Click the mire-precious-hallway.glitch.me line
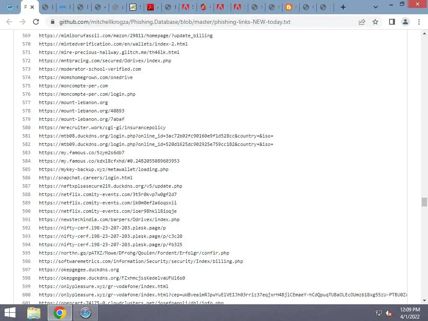428x321 pixels. point(109,52)
